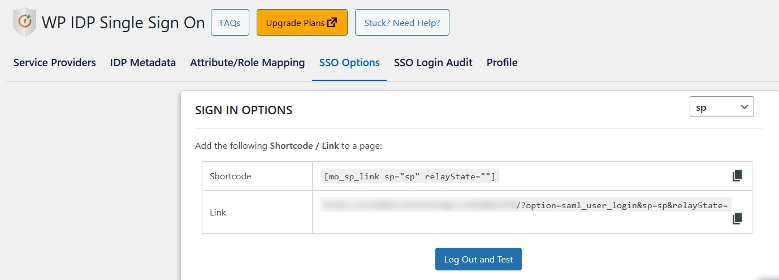Switch to the IDP Metadata tab
779x280 pixels.
pos(143,63)
